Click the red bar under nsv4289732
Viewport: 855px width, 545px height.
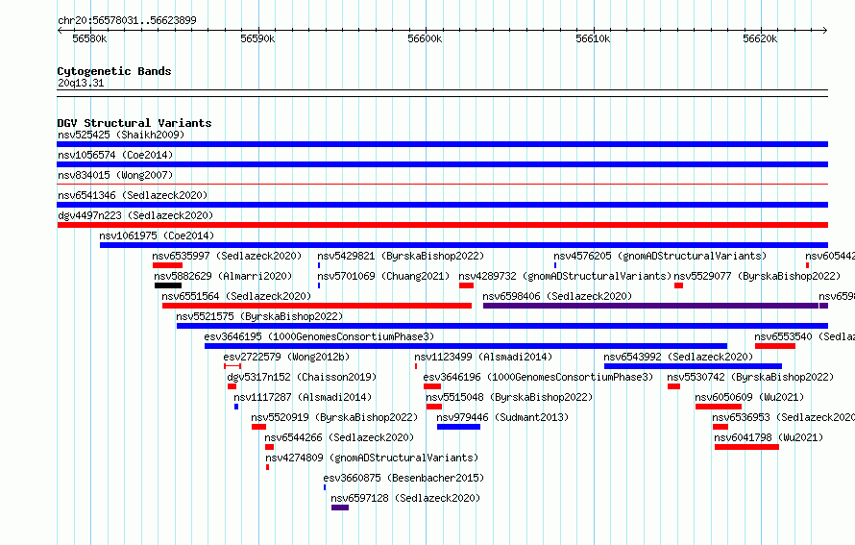[x=466, y=285]
